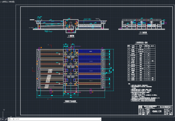Select the 主要材料设备一览表 table title
The image size is (175, 121).
tap(141, 43)
